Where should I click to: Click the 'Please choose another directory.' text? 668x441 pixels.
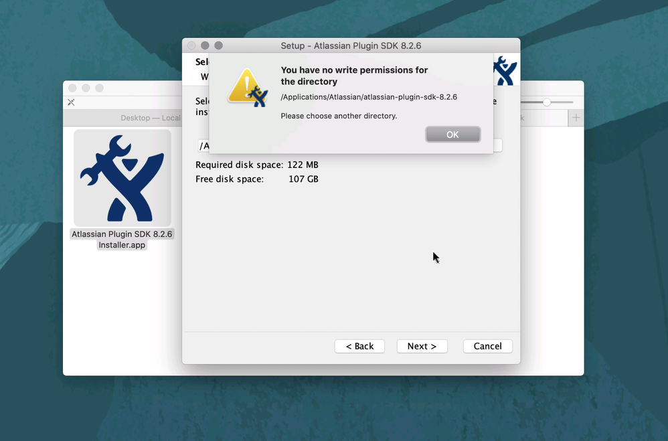339,116
